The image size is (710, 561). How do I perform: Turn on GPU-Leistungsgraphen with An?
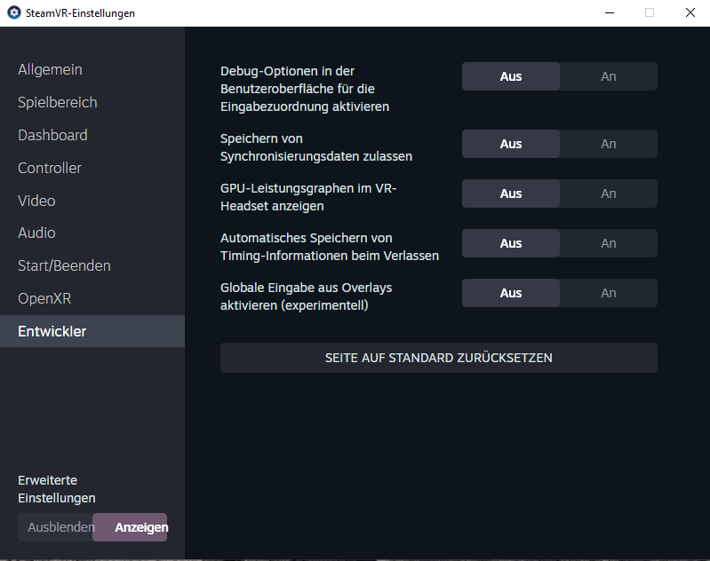pyautogui.click(x=609, y=194)
